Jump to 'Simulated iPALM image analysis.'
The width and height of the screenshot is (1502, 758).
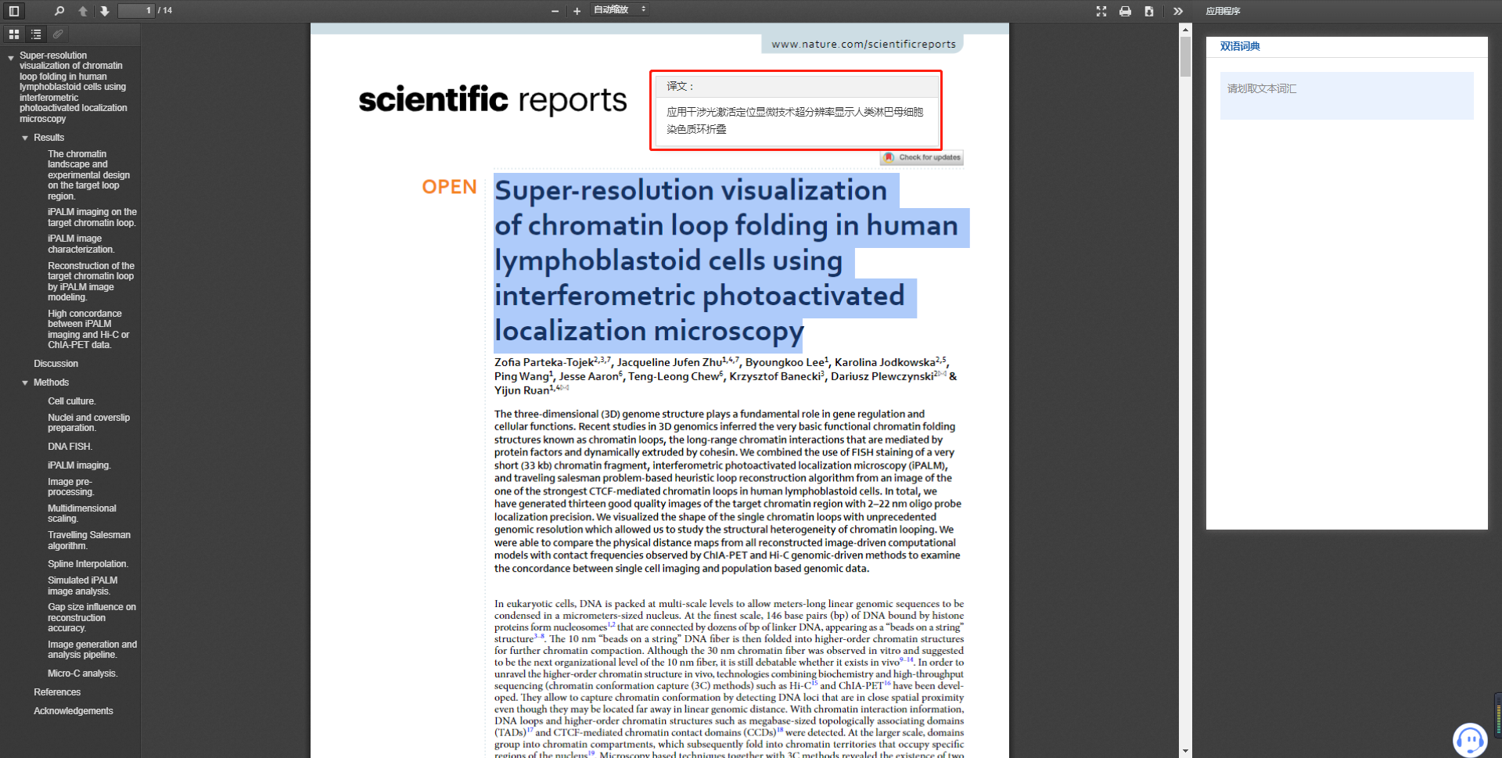coord(83,586)
